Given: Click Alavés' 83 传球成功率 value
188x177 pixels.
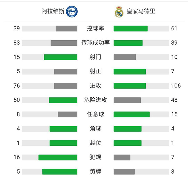Looking at the screenshot, I should [17, 43].
